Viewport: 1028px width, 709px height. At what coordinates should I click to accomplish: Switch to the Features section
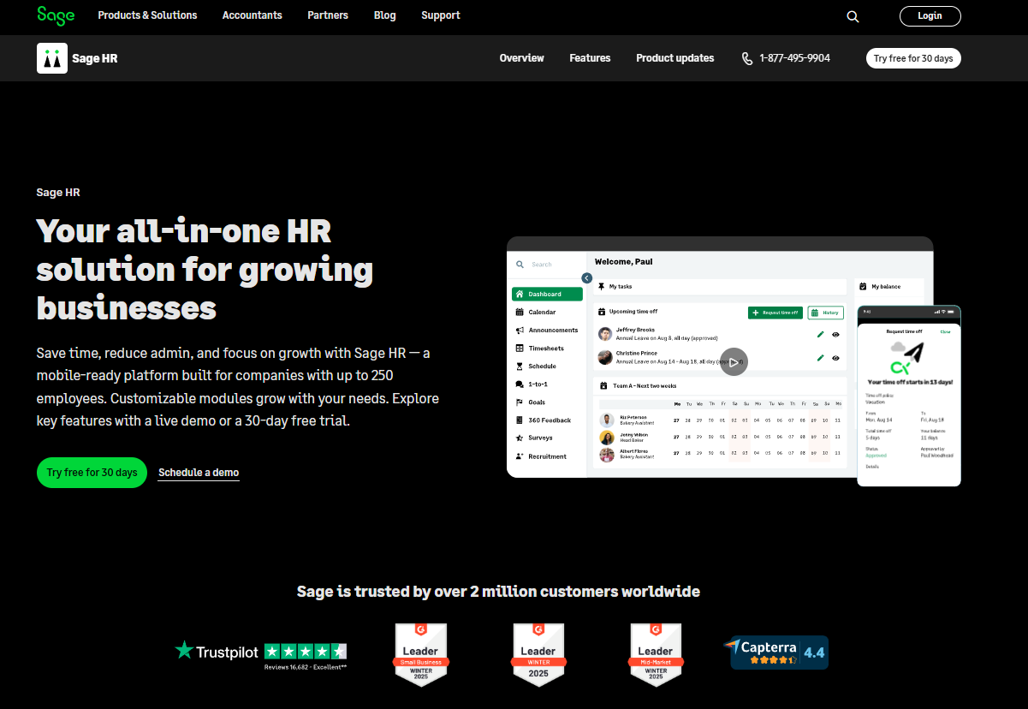click(x=590, y=58)
